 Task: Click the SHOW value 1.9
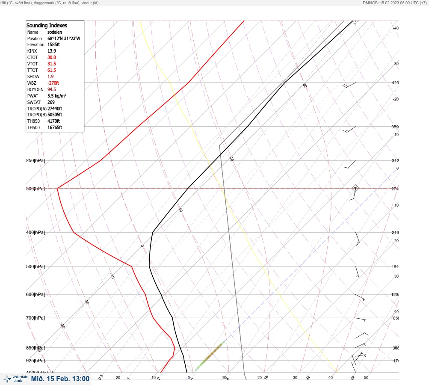[50, 77]
